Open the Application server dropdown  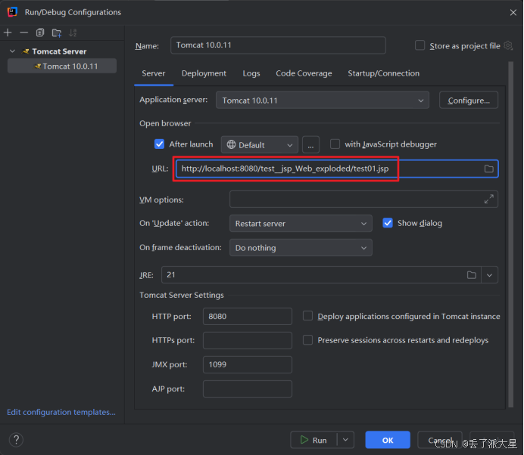pyautogui.click(x=323, y=100)
